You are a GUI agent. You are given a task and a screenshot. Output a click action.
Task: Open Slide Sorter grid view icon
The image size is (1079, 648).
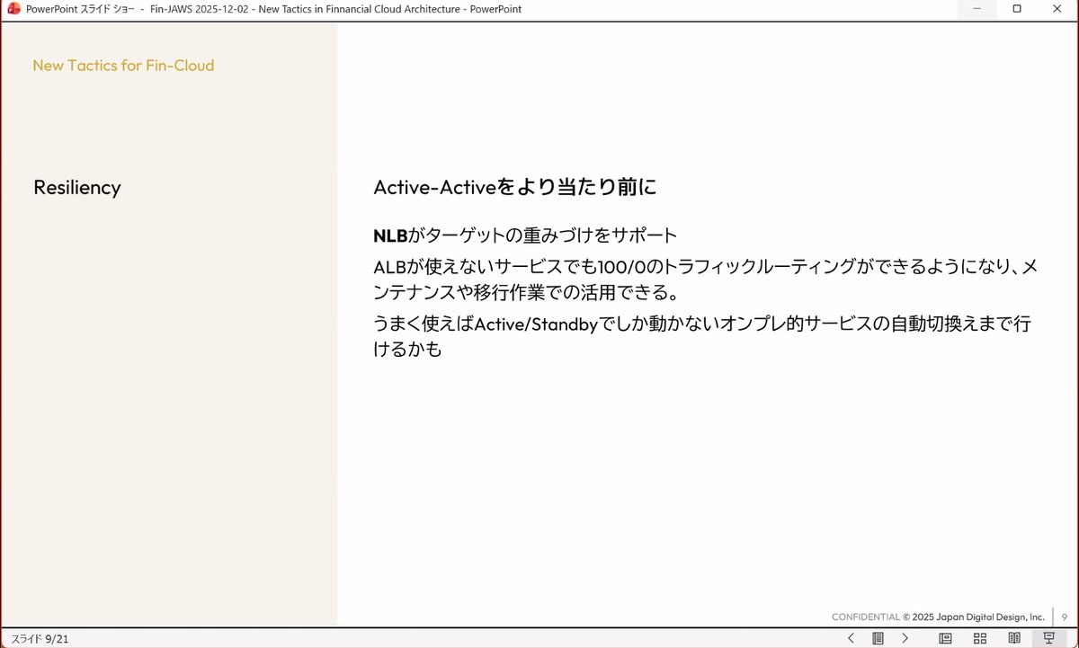pos(980,638)
